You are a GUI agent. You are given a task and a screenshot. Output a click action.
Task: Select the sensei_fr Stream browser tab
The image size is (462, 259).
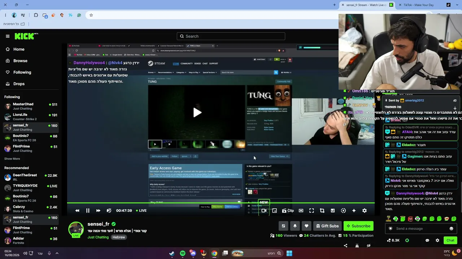click(x=367, y=5)
